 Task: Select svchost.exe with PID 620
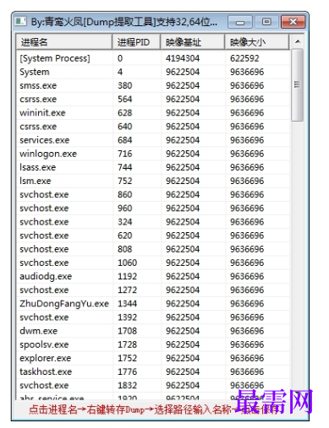pos(153,236)
